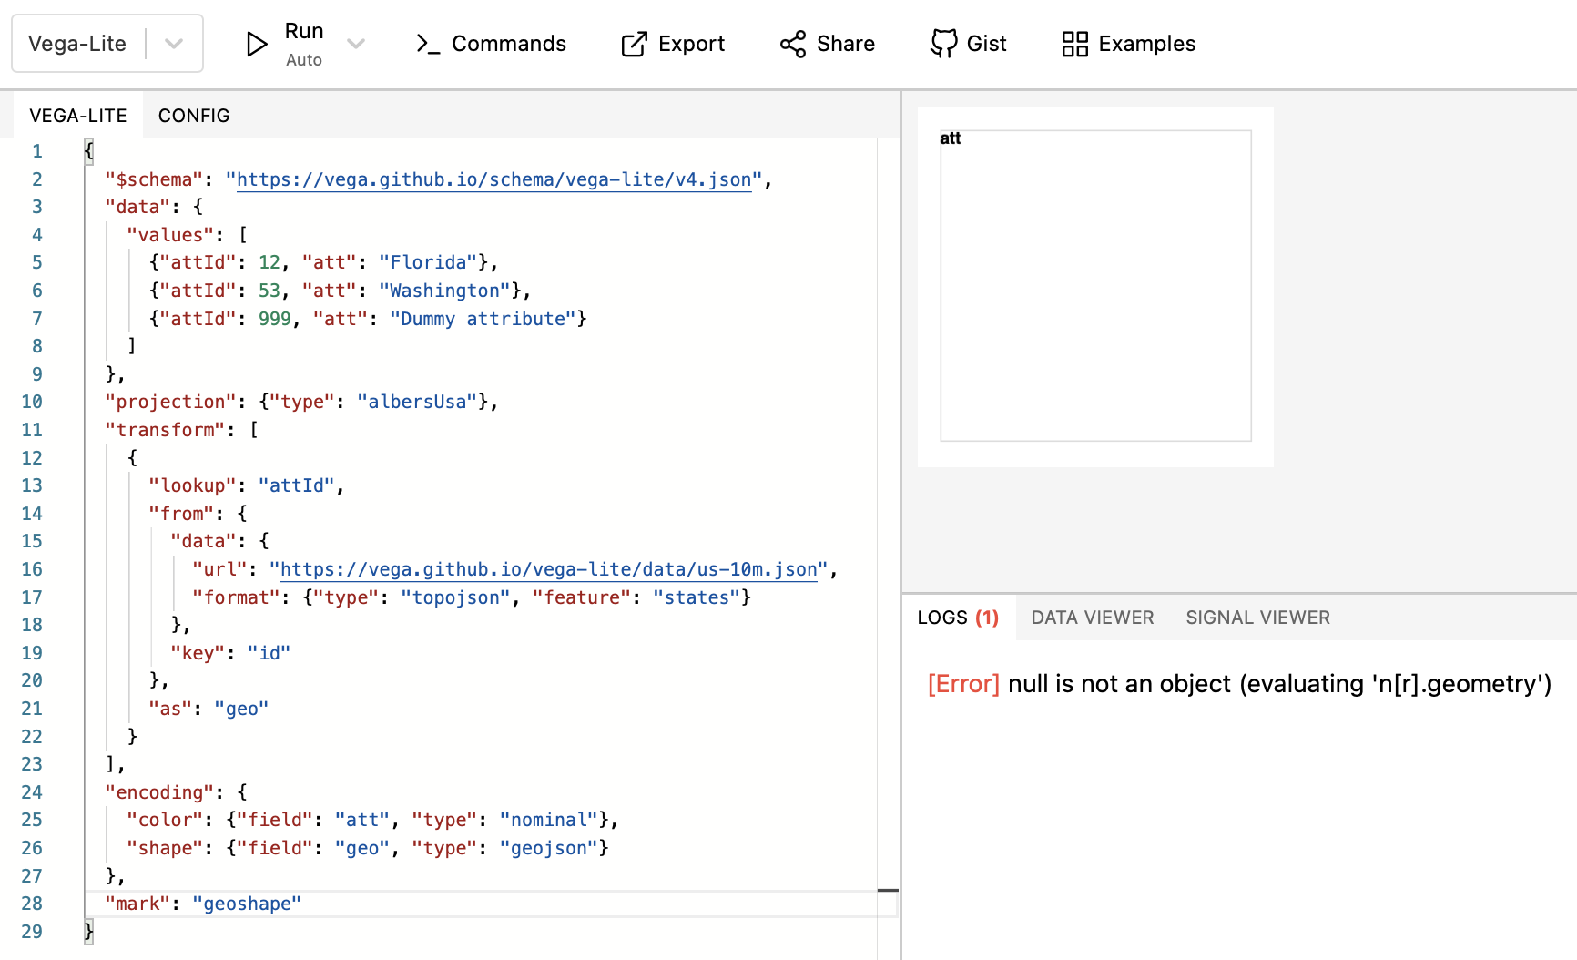
Task: Open the Commands panel
Action: pos(490,43)
